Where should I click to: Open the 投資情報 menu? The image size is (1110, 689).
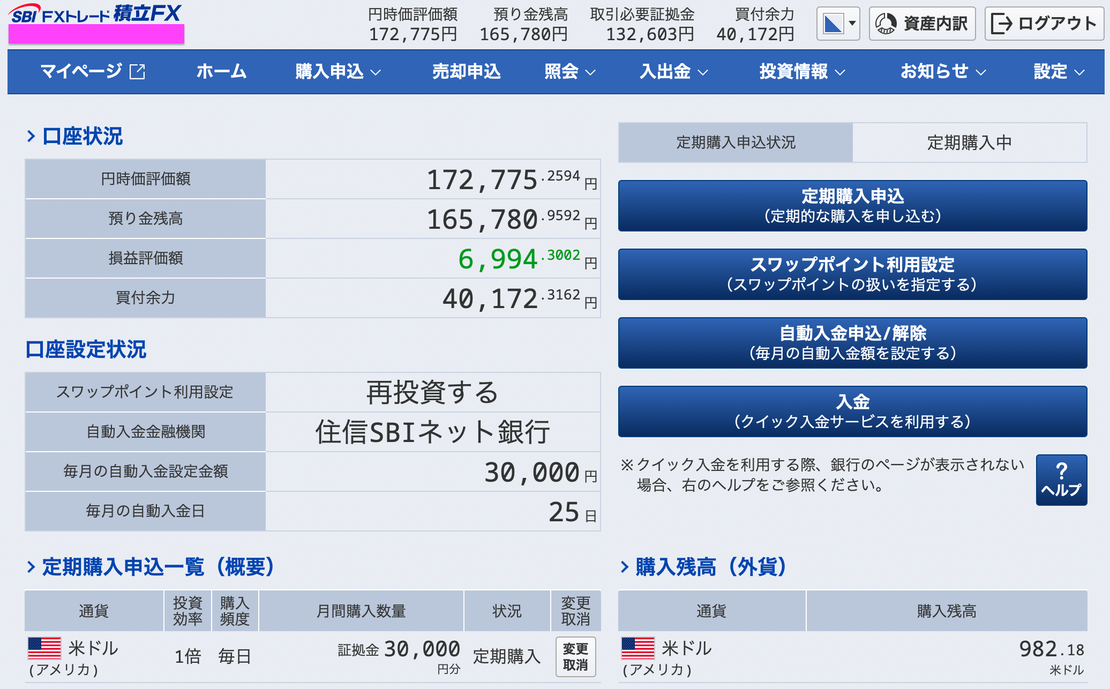tap(801, 71)
